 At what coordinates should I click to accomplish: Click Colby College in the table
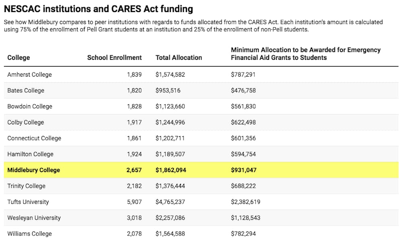tap(26, 122)
